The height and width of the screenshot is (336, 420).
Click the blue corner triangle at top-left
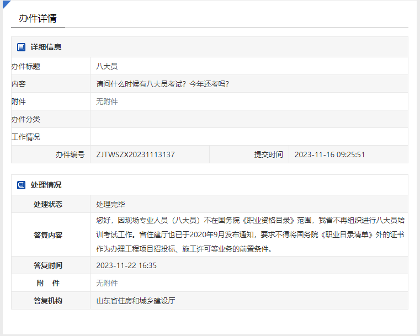pos(6,4)
